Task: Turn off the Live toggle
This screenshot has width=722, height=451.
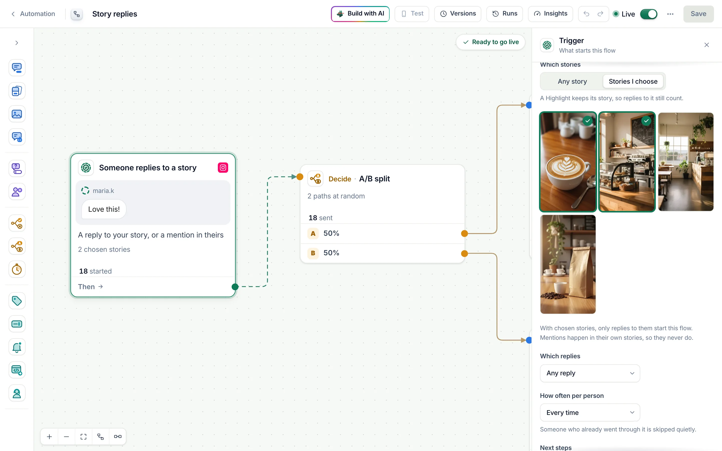Action: tap(649, 14)
